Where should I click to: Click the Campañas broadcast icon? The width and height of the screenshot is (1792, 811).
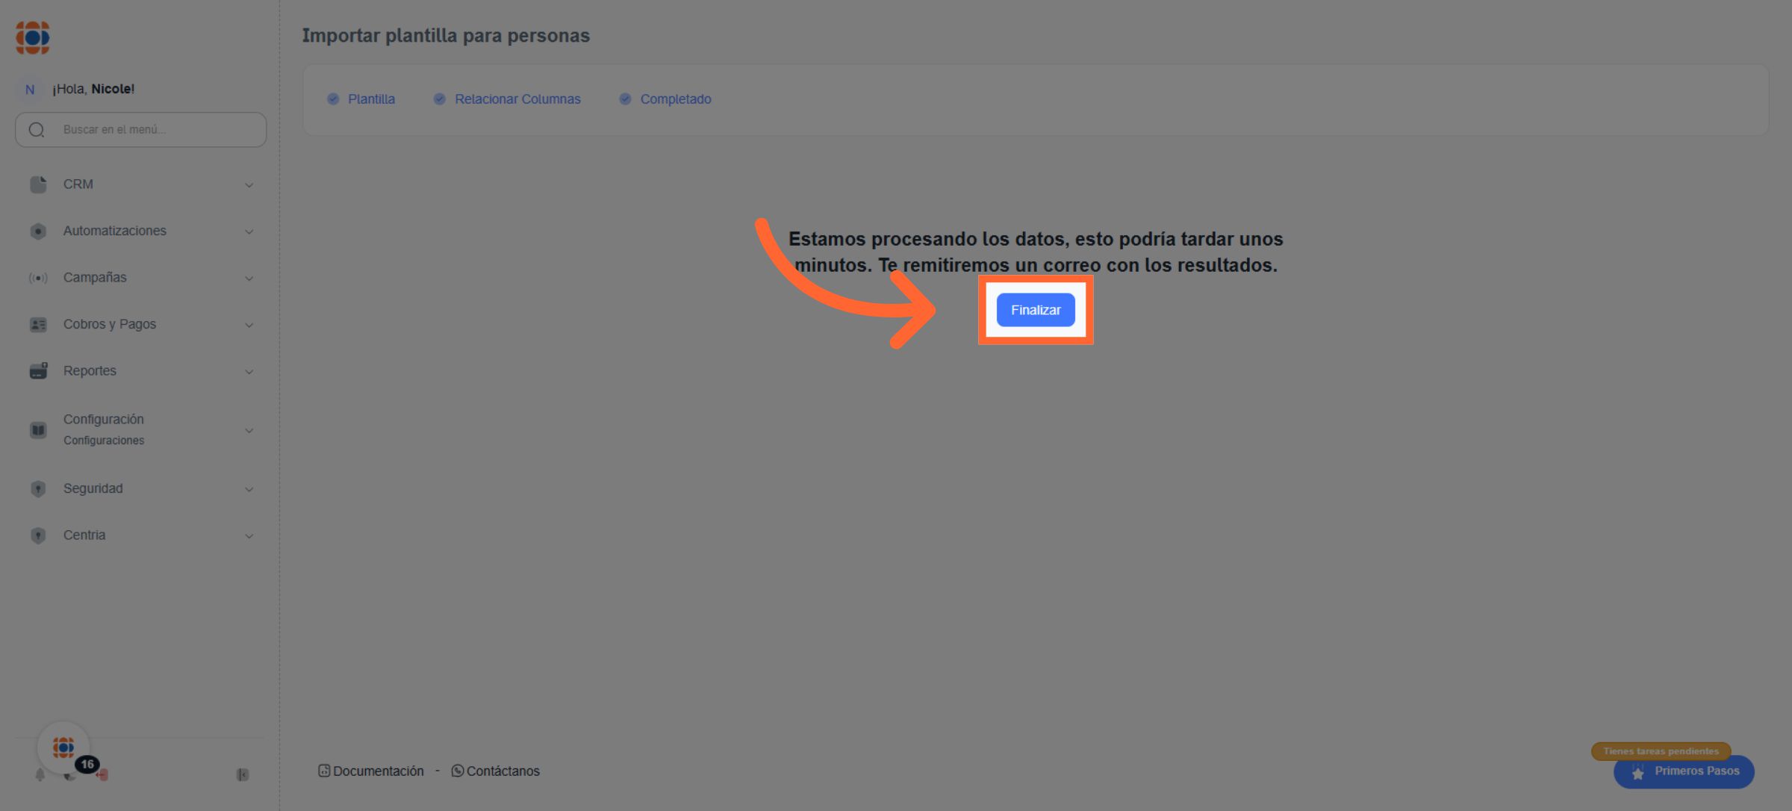(x=38, y=278)
